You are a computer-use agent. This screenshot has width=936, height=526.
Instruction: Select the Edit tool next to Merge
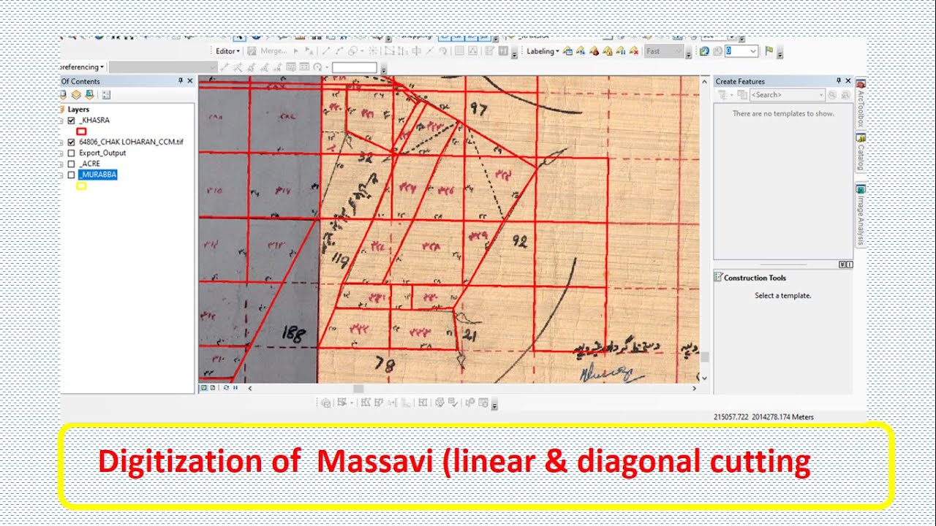pos(296,51)
